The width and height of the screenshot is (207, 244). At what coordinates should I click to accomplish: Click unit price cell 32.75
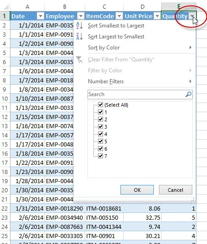tap(142, 217)
